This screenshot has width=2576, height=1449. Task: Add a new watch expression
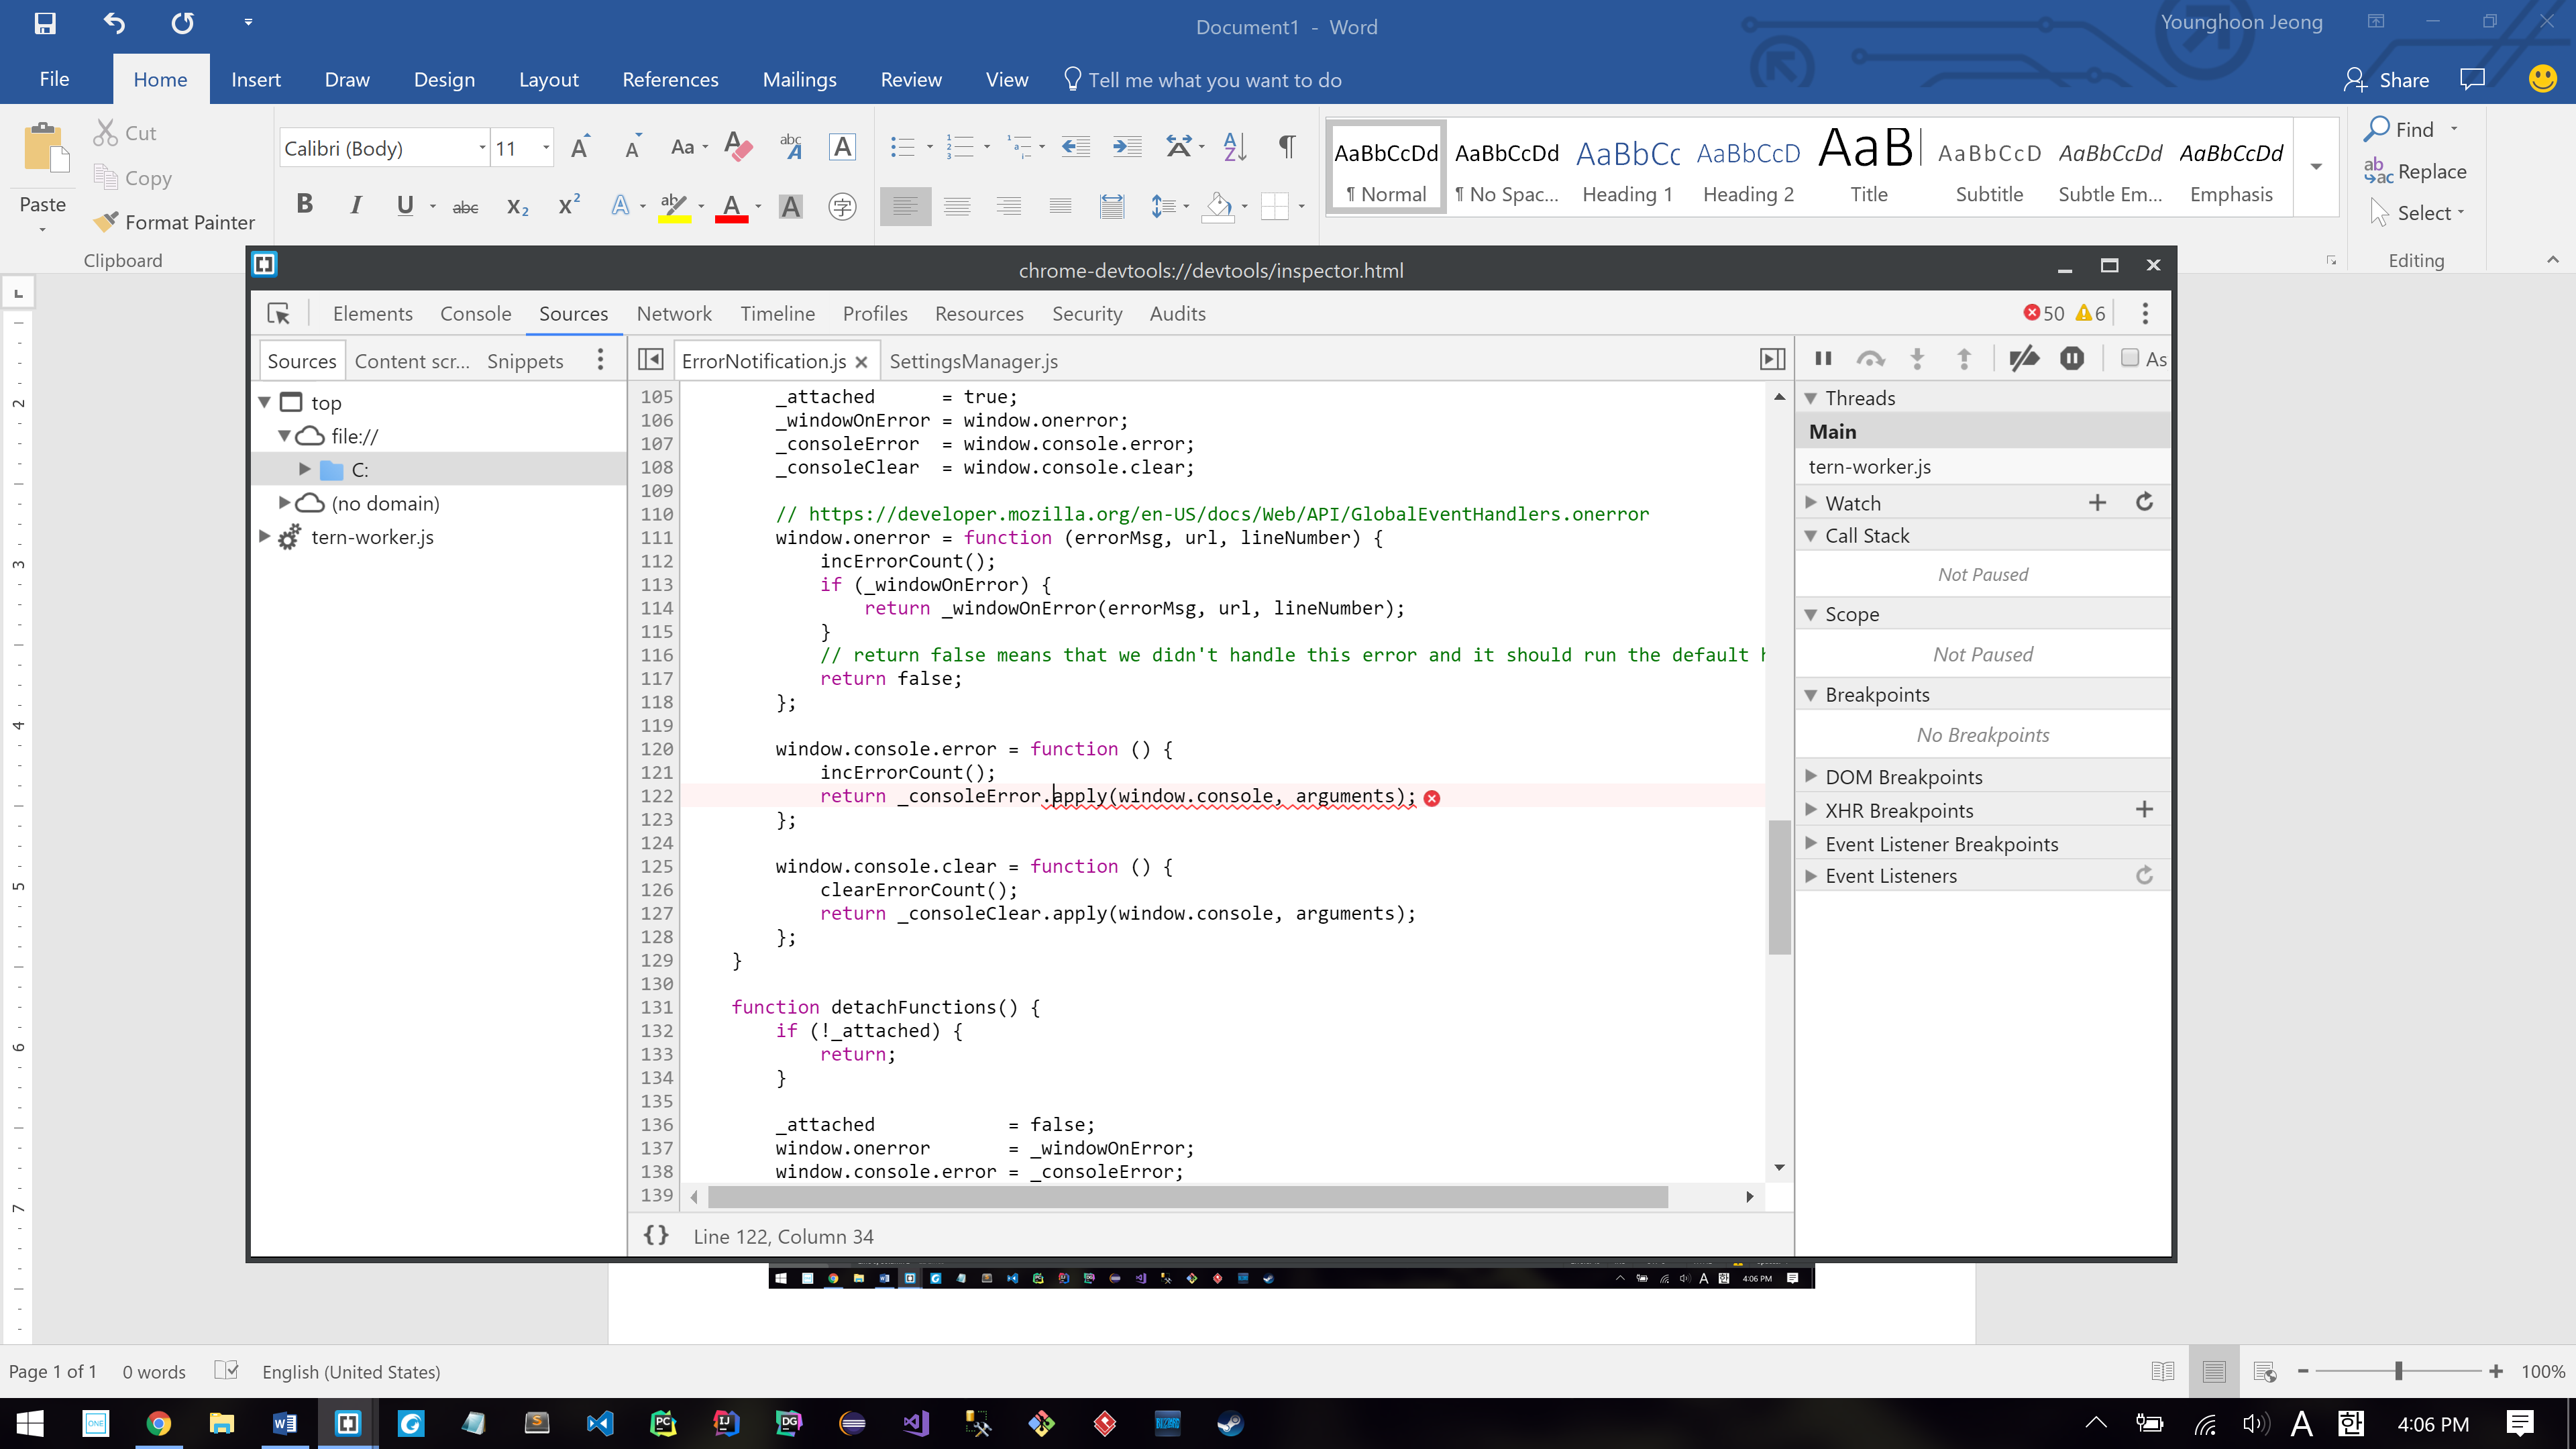(x=2097, y=503)
